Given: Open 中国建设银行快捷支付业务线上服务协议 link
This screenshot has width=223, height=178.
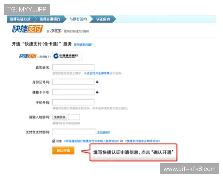Looking at the screenshot, I should (91, 141).
